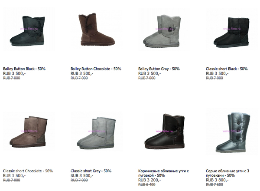Select the crossed-out RUB 7 600 price
260x191 pixels.
(x=214, y=184)
